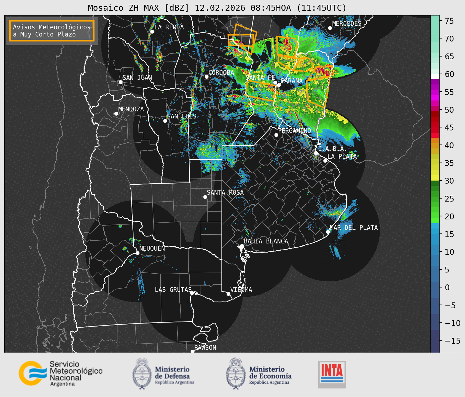Click the MERCEDES city label

(347, 24)
